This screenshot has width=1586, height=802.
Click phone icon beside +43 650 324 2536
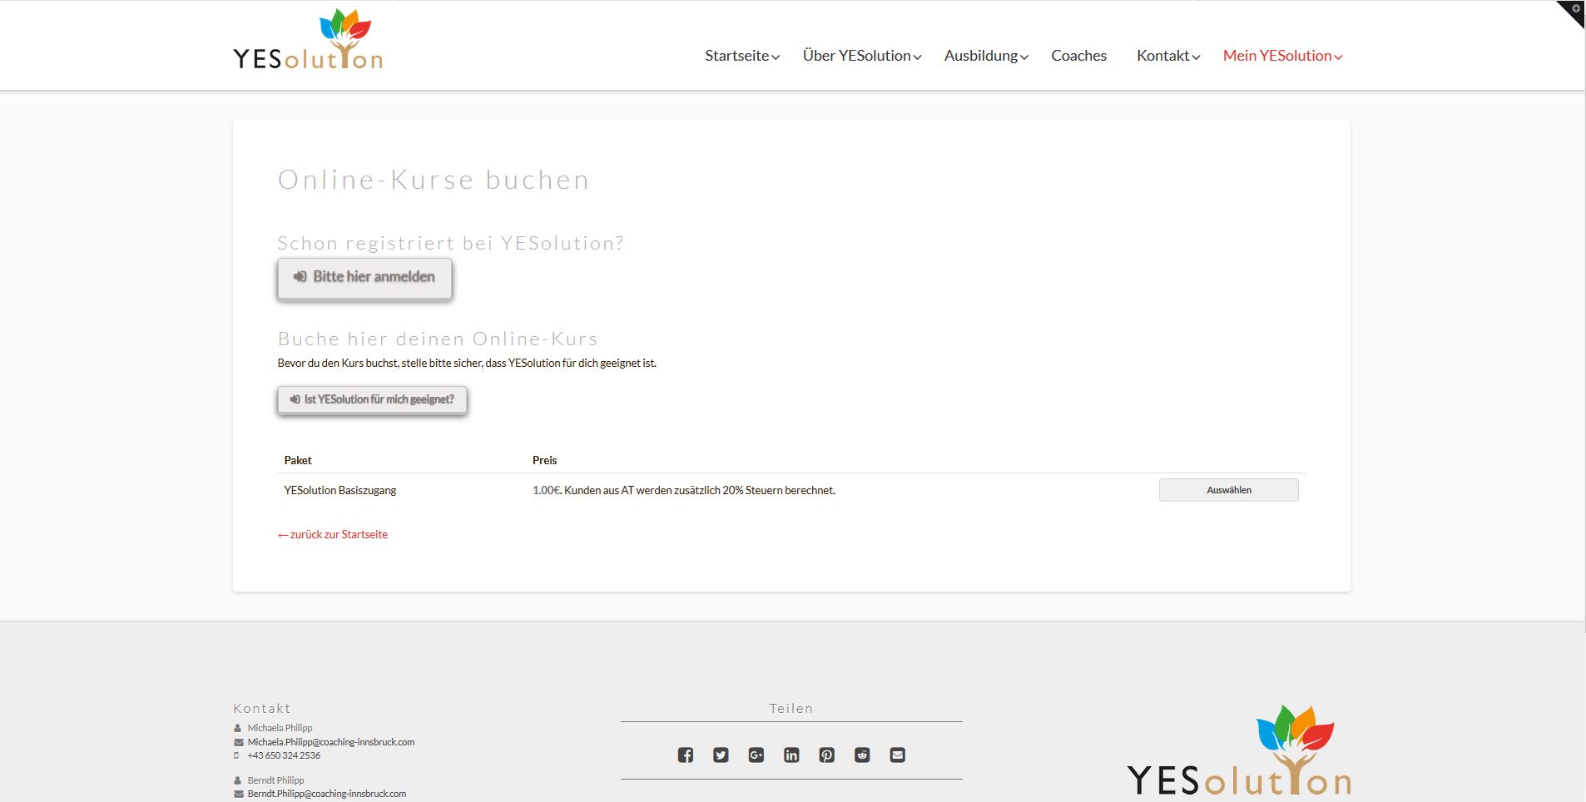coord(236,755)
